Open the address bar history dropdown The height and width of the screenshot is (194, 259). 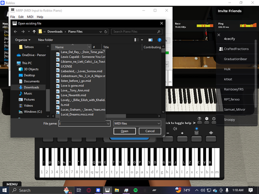(100, 32)
